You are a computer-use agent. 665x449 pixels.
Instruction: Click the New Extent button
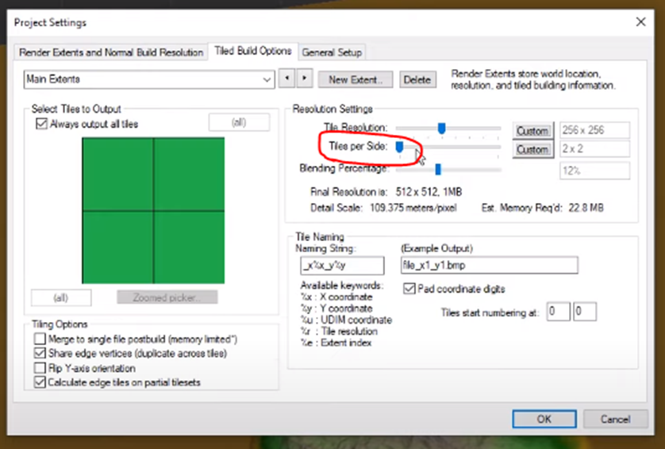point(356,79)
